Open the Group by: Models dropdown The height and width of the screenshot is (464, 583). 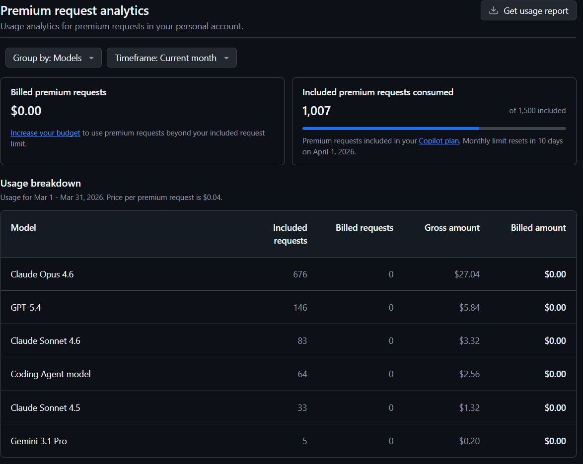tap(53, 58)
